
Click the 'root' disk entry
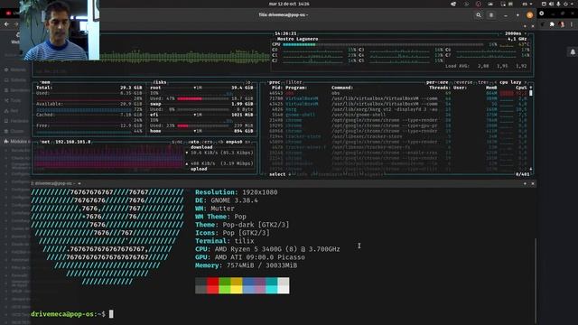point(155,88)
